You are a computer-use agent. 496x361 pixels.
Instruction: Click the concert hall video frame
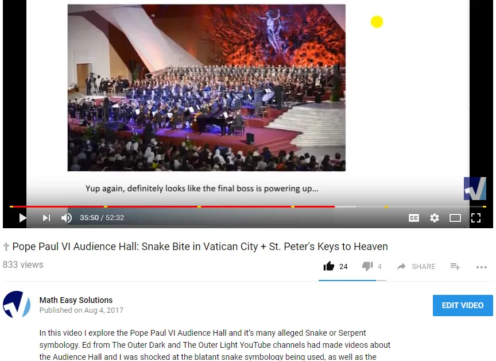(x=207, y=88)
